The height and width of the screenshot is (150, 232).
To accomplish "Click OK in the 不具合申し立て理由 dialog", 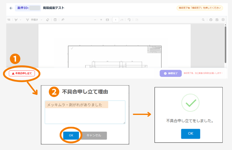I will [x=71, y=135].
